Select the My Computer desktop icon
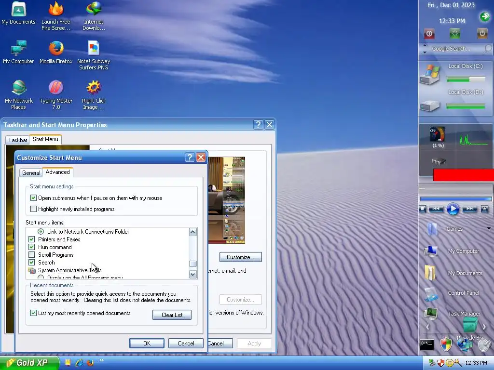Image resolution: width=494 pixels, height=370 pixels. tap(18, 52)
